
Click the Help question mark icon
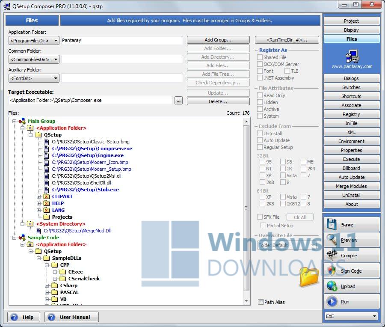[15, 317]
